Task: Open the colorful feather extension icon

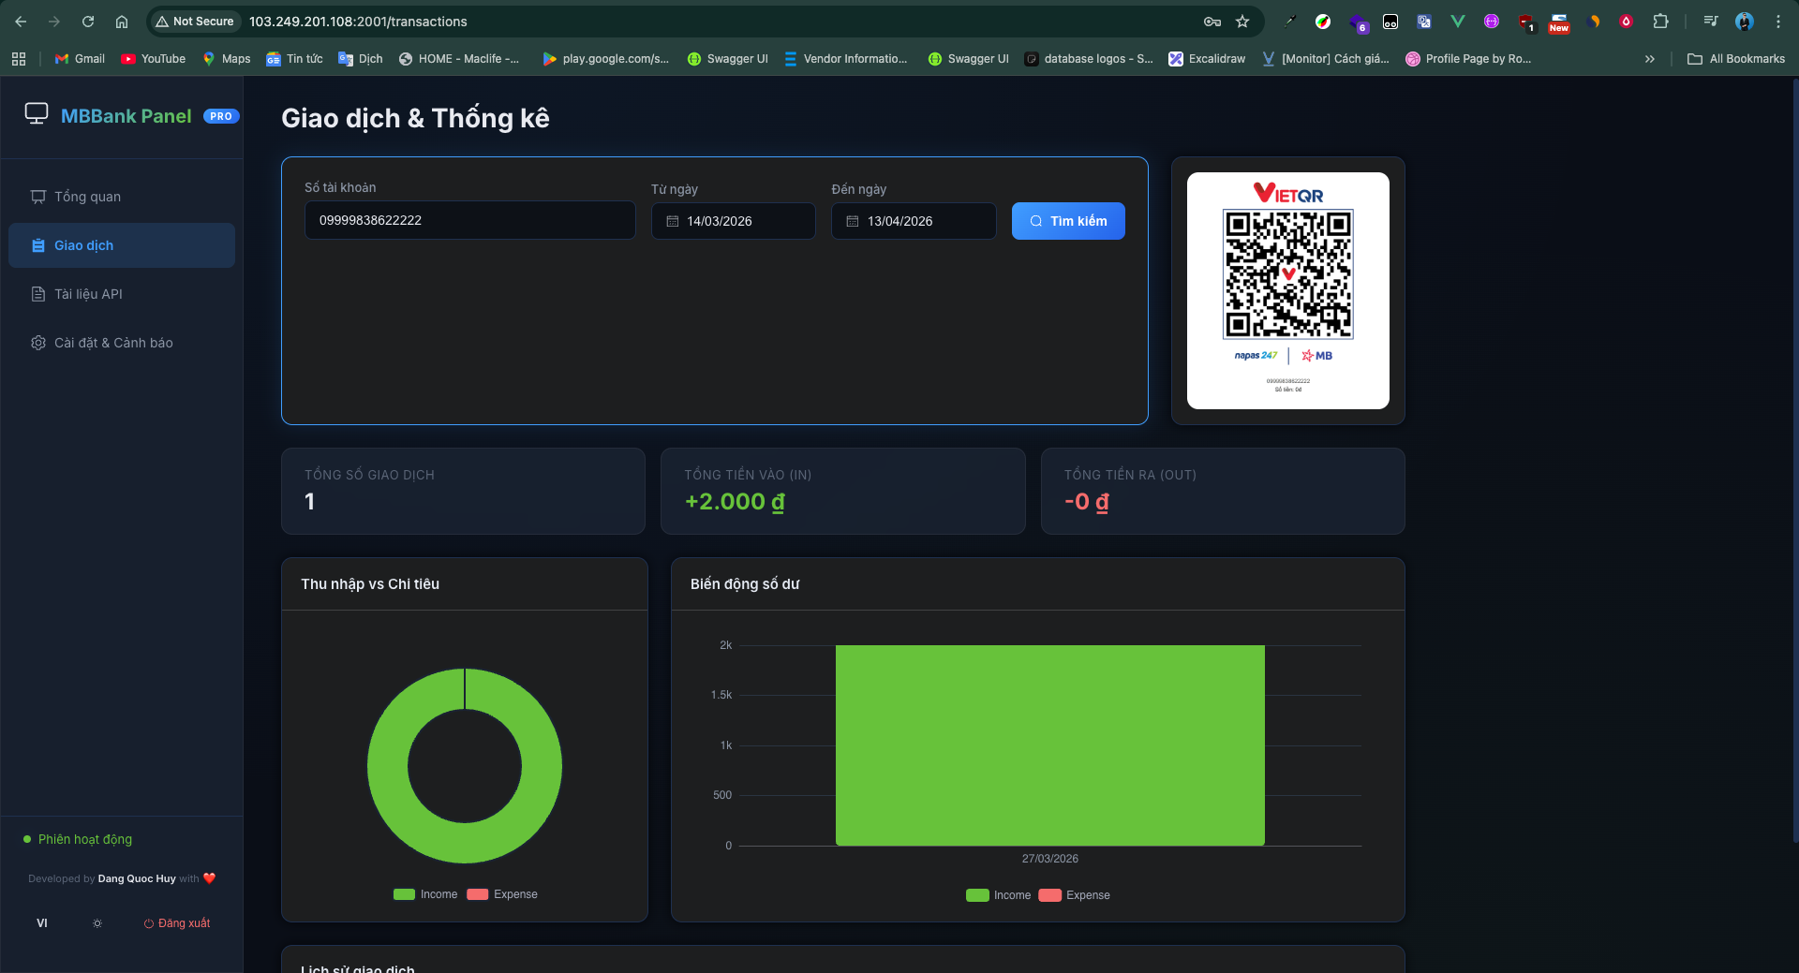Action: (1323, 22)
